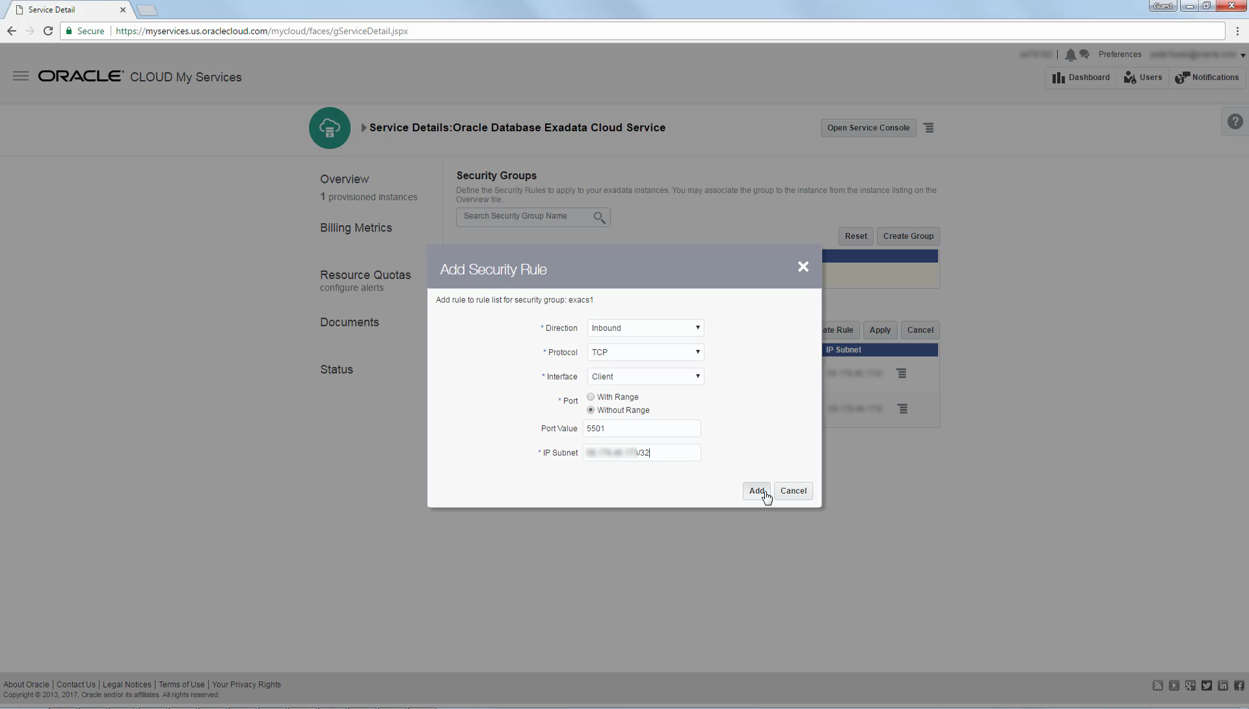The height and width of the screenshot is (709, 1249).
Task: Open the Direction dropdown
Action: coord(645,328)
